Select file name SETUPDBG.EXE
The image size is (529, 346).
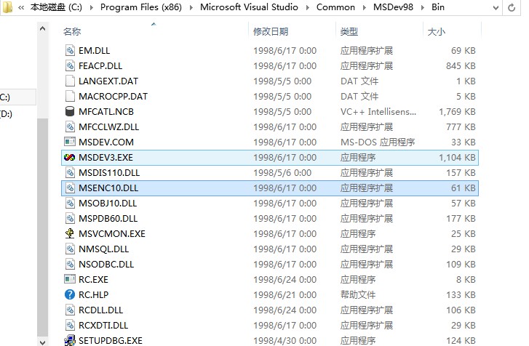(x=111, y=341)
